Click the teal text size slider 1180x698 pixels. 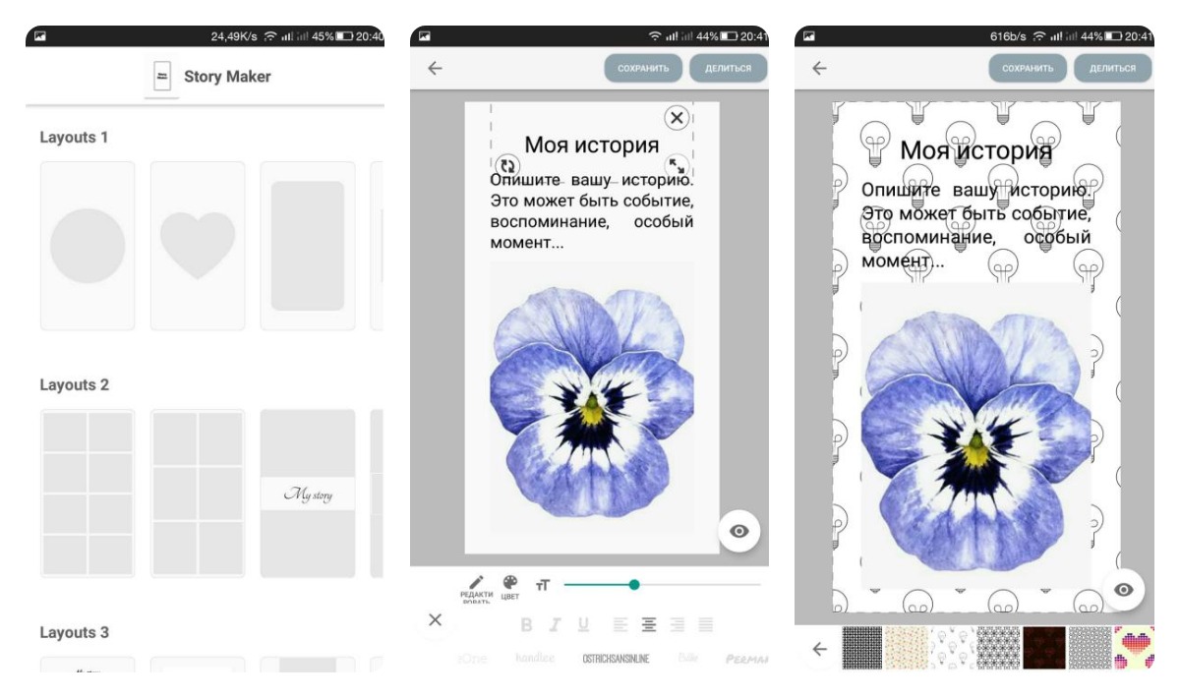634,585
